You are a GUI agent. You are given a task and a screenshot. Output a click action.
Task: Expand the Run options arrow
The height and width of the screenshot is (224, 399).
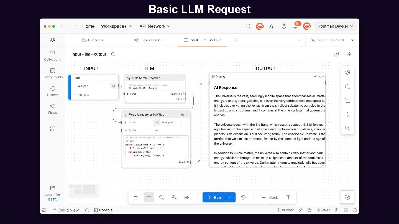(x=231, y=197)
